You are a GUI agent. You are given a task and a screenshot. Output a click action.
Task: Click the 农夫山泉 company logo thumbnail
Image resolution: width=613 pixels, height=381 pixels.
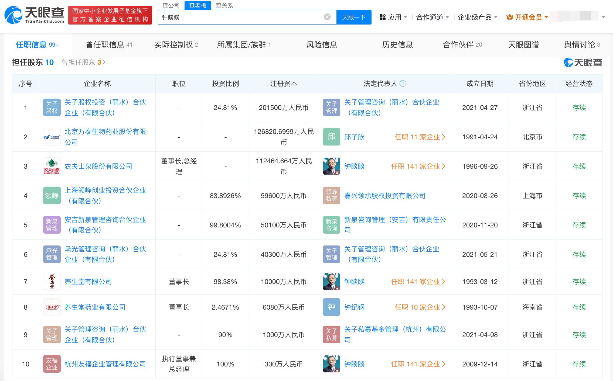(52, 166)
